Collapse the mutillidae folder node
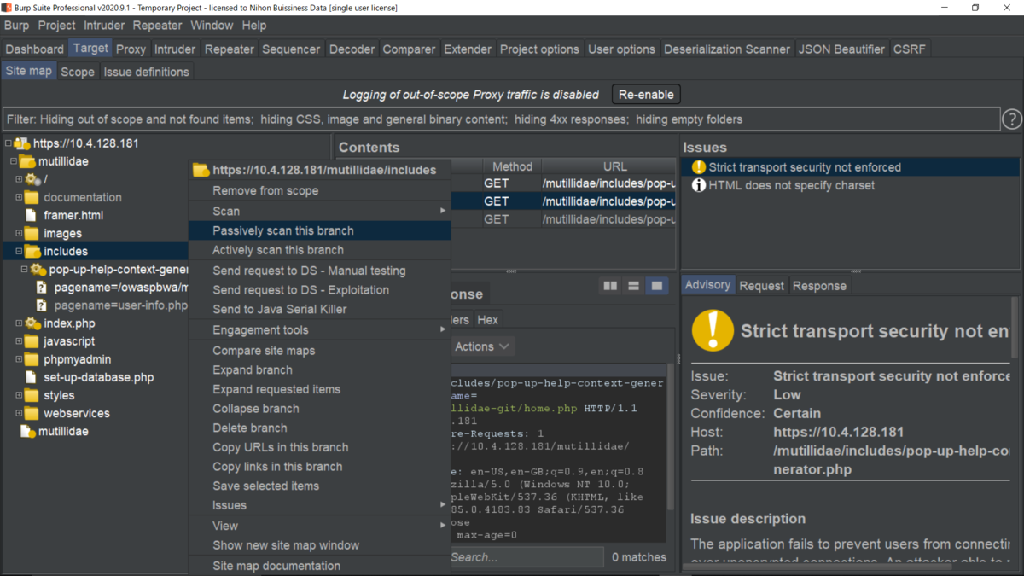 (x=14, y=161)
